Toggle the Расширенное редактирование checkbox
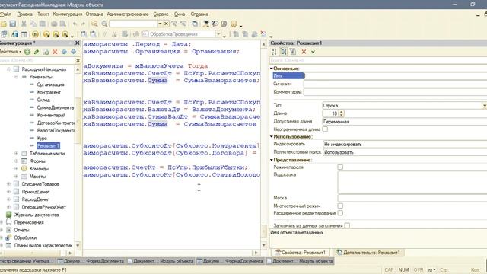The width and height of the screenshot is (487, 274). pyautogui.click(x=340, y=213)
